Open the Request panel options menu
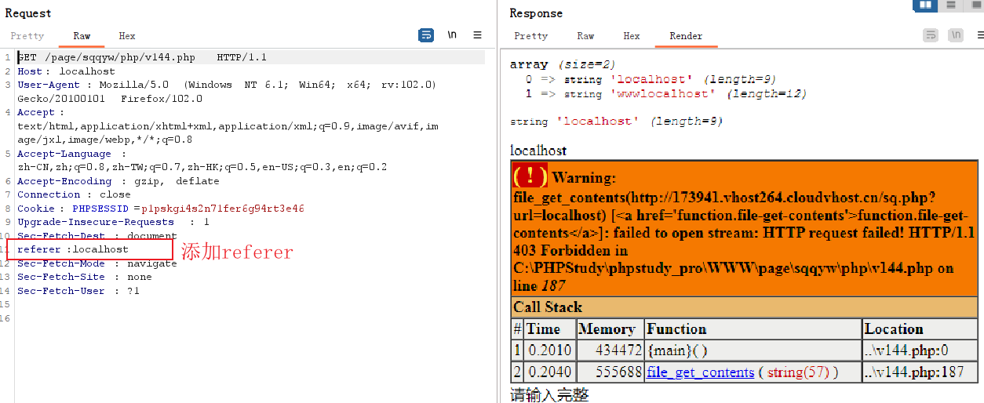This screenshot has height=403, width=984. tap(477, 35)
